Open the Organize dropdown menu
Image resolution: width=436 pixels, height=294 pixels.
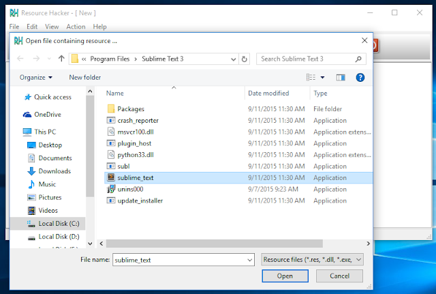point(35,77)
